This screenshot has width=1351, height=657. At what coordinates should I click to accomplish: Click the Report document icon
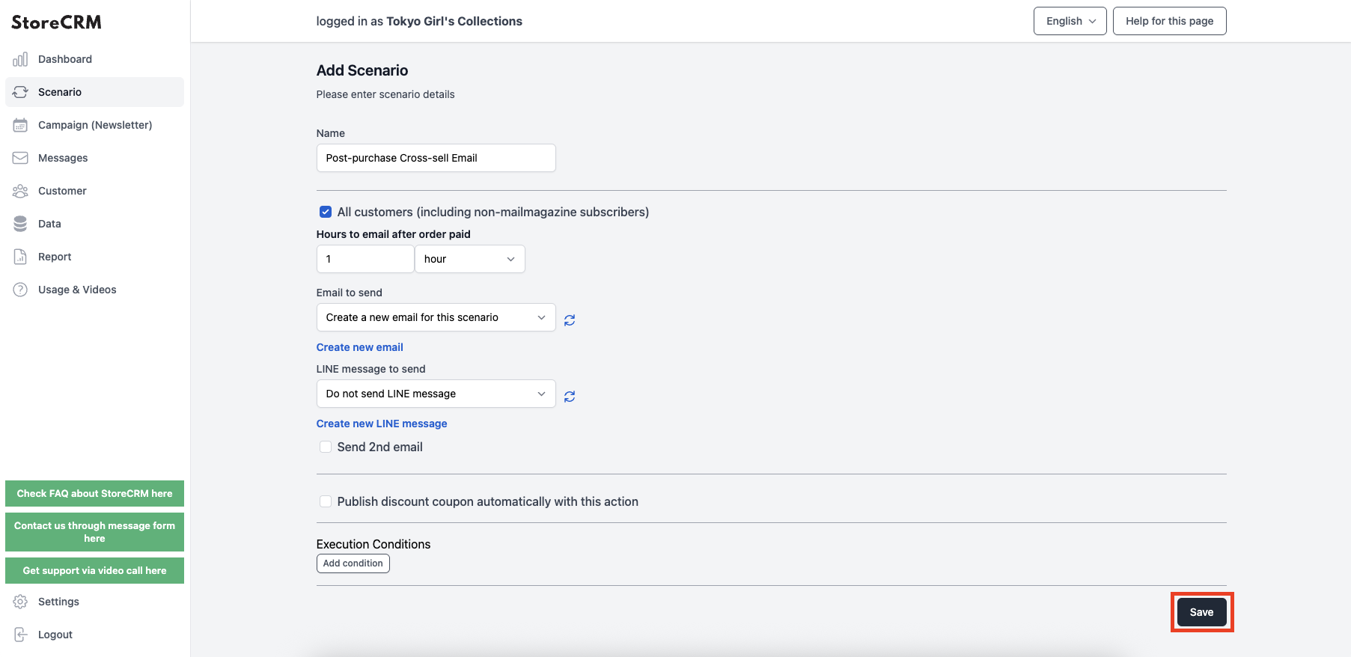click(20, 257)
